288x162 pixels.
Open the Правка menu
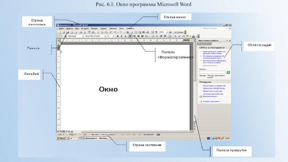point(69,28)
